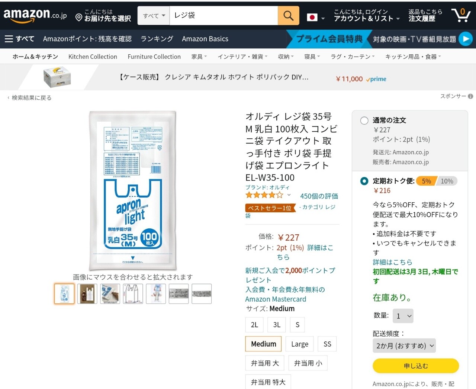
Task: Open the search category すべて dropdown
Action: (154, 16)
